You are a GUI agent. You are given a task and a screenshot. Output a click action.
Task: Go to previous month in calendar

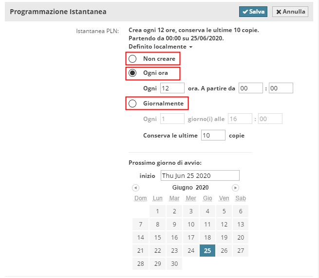(135, 188)
